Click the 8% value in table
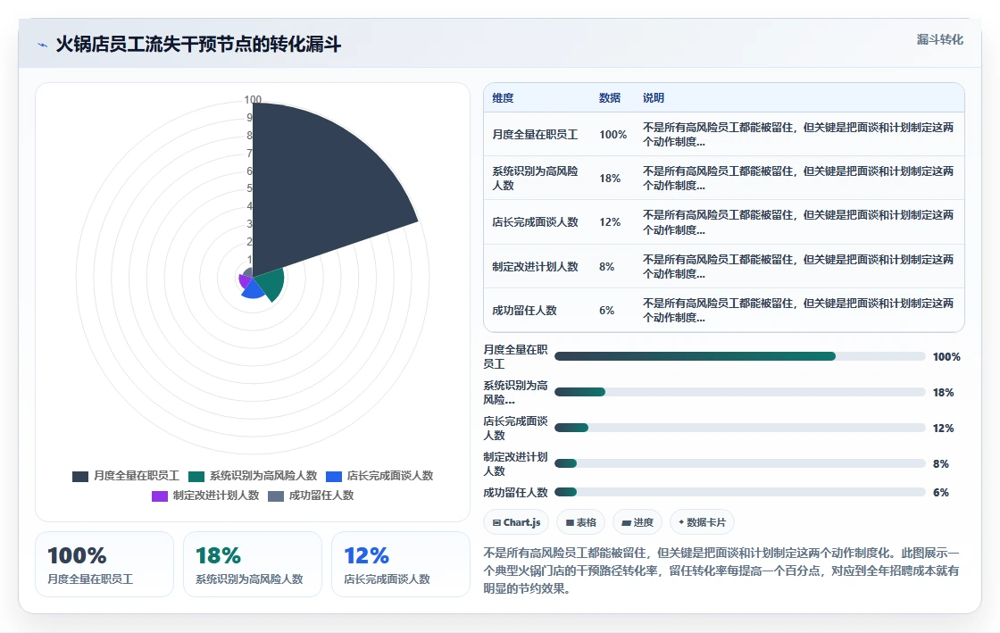Screen dimensions: 1000x633 (606, 266)
